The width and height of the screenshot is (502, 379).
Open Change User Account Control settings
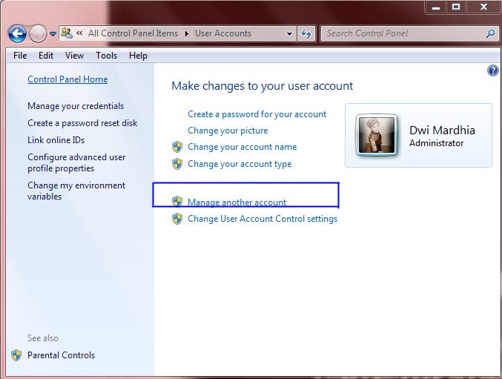[x=262, y=219]
